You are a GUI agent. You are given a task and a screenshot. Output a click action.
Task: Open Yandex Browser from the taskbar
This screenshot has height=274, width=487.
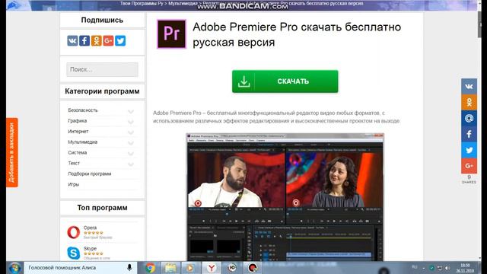212,268
